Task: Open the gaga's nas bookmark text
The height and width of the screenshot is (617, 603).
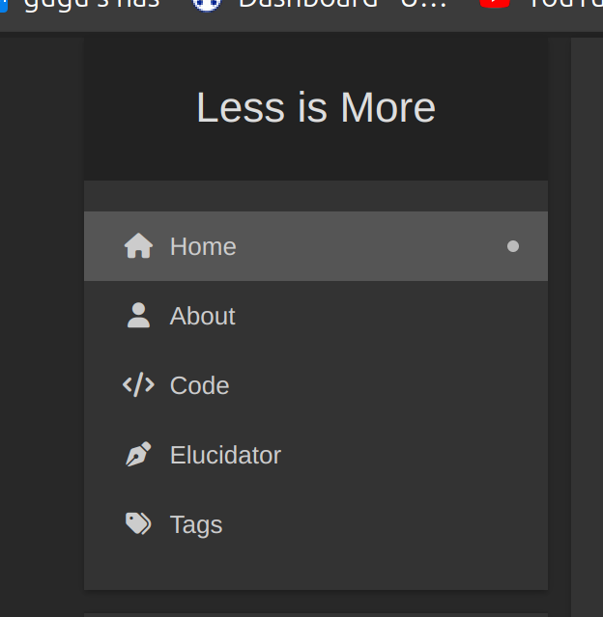Action: coord(92,5)
